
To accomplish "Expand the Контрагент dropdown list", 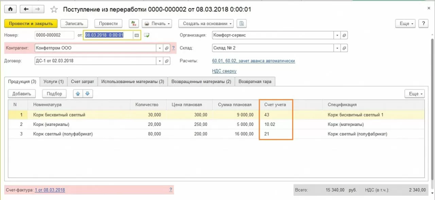I will (160, 48).
